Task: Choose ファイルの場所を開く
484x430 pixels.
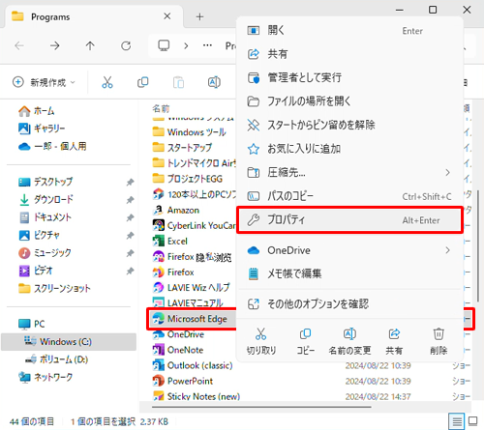Action: pos(350,101)
